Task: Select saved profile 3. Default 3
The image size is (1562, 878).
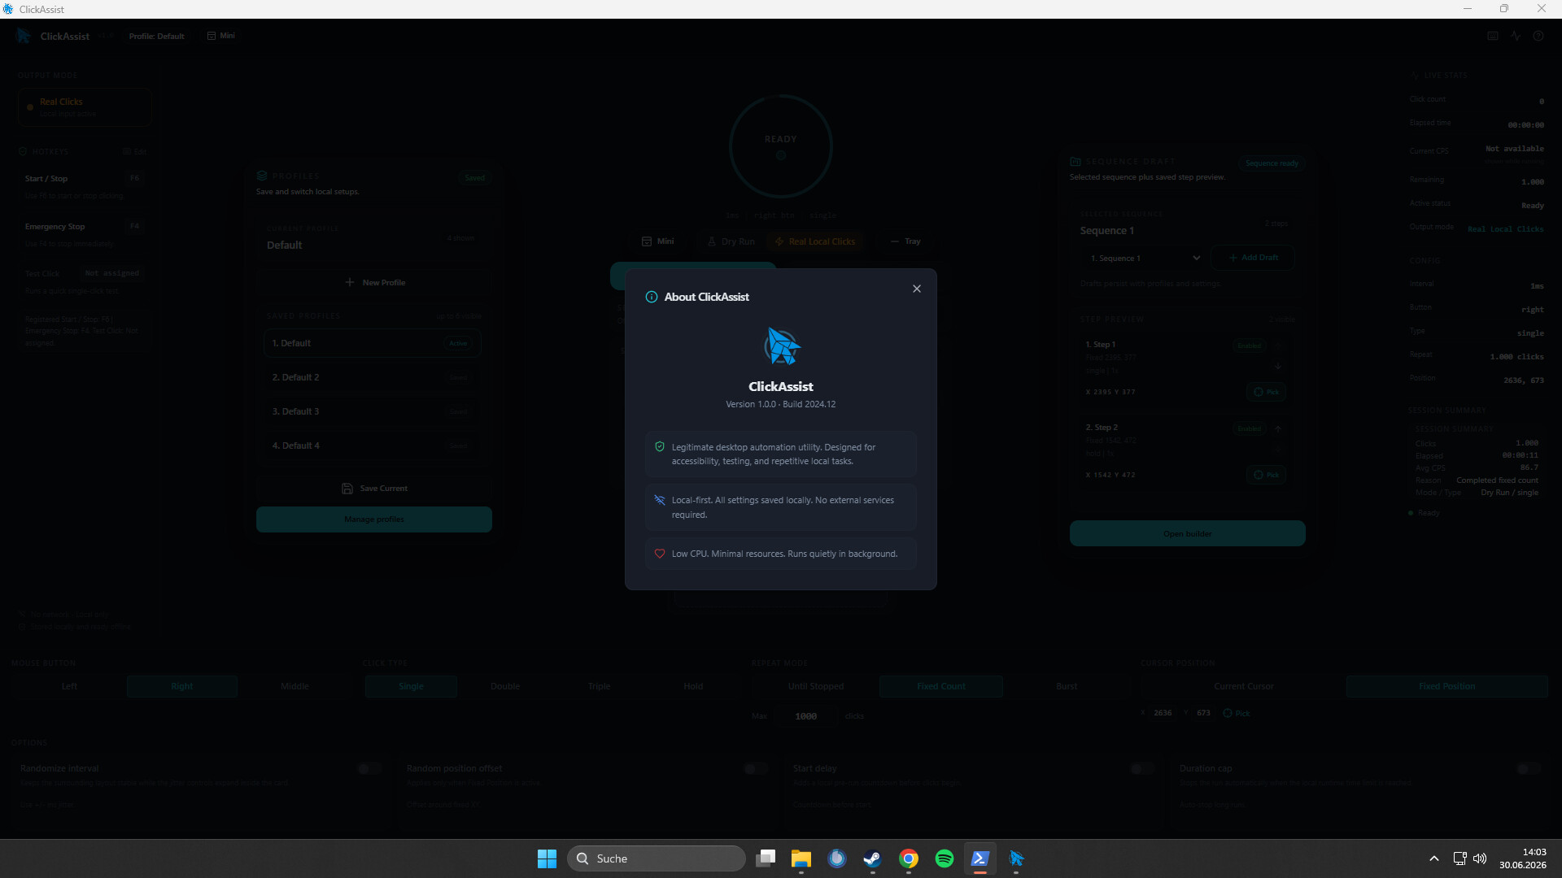Action: [373, 411]
